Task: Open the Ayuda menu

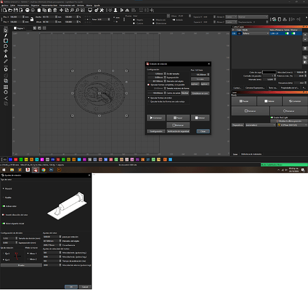Action: point(97,5)
